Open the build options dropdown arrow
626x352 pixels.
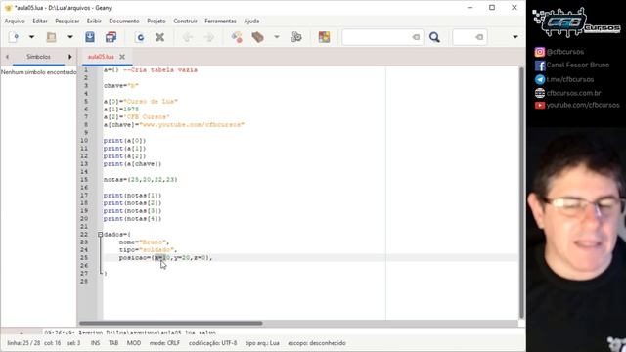(x=276, y=37)
